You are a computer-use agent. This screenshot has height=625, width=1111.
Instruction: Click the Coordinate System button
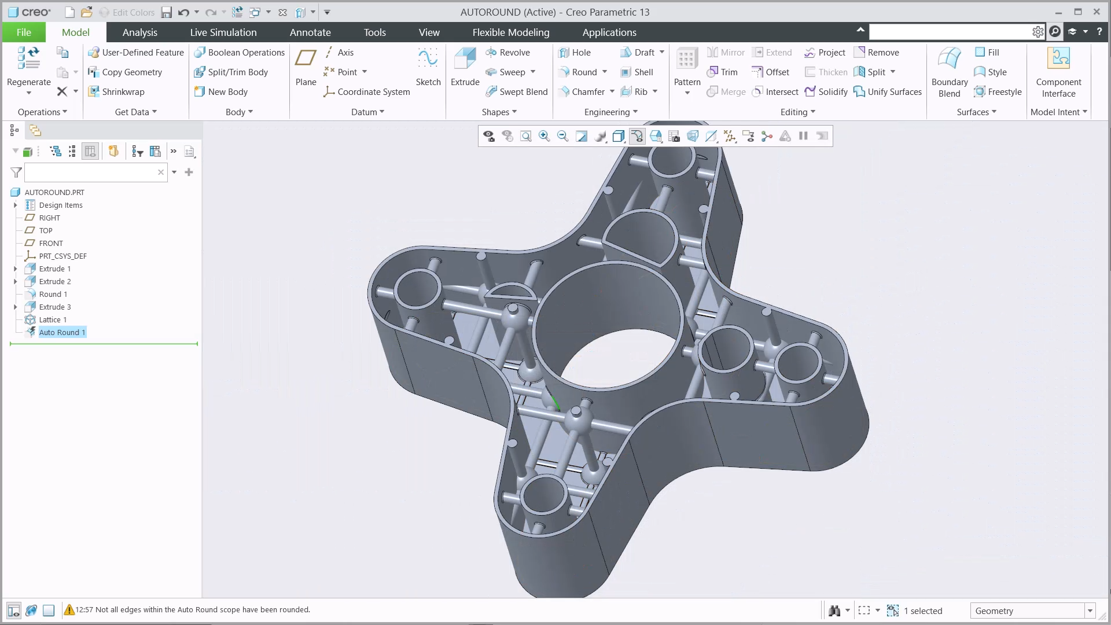click(366, 91)
